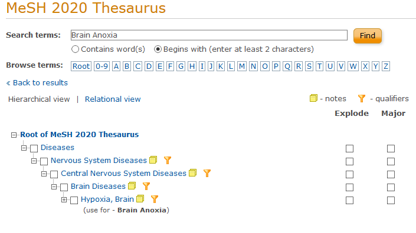Collapse the Root of MeSH 2020 Thesaurus node

pos(14,135)
